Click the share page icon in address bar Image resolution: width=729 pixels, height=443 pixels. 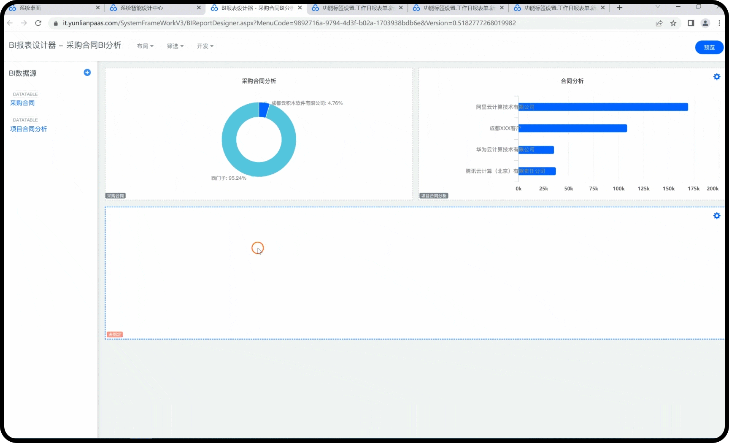[659, 23]
